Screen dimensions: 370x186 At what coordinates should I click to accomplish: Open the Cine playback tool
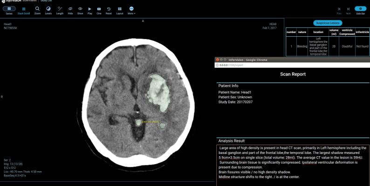99,10
